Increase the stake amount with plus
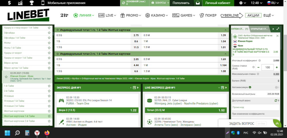 pos(277,67)
